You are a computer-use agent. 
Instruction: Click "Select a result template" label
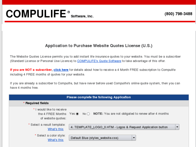tap(48, 125)
